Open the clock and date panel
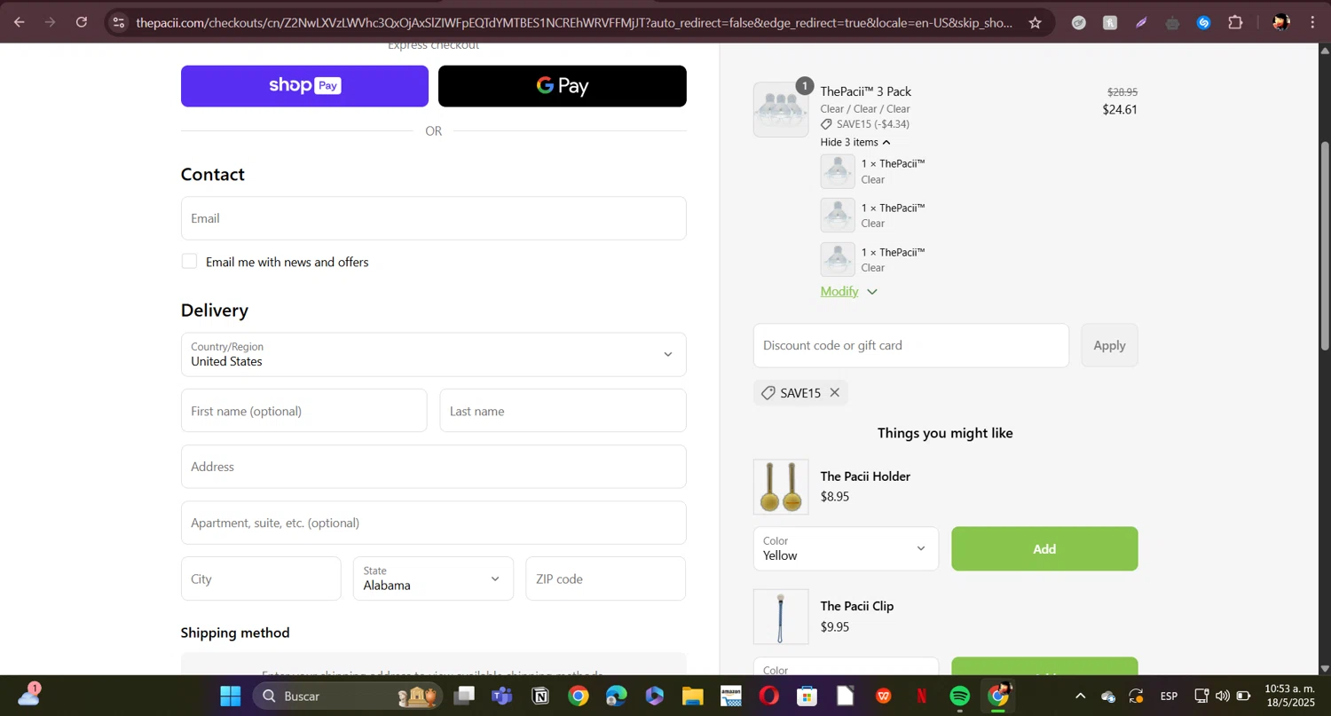 pyautogui.click(x=1289, y=696)
